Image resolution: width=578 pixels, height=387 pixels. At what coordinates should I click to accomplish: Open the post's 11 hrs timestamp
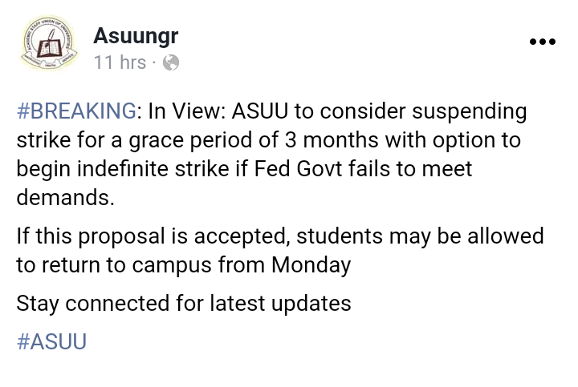click(120, 62)
